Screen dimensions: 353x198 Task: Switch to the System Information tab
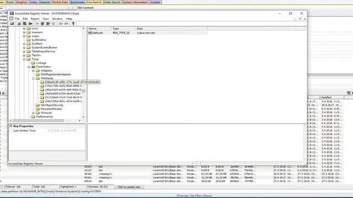click(136, 2)
